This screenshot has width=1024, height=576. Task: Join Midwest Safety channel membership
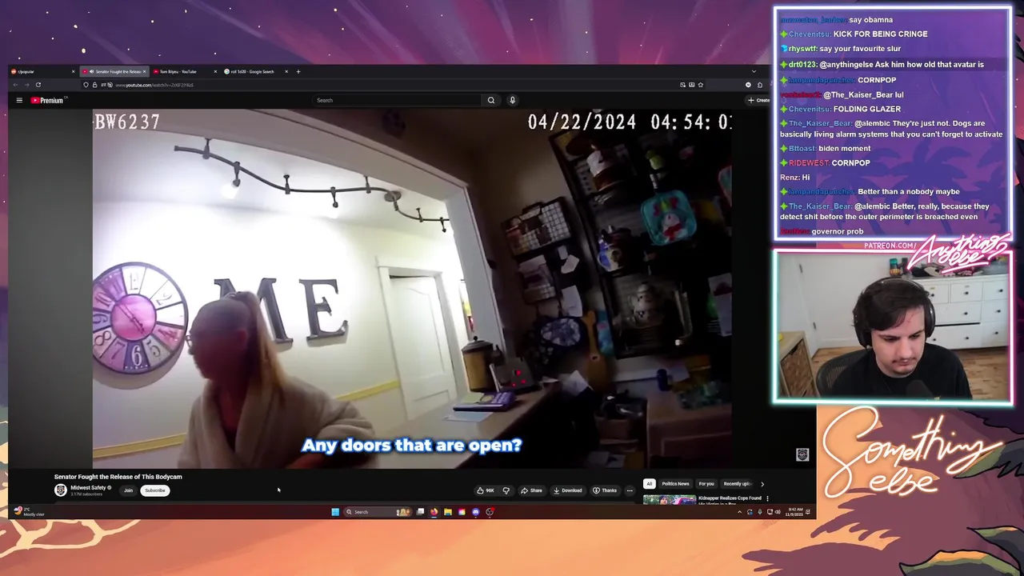pyautogui.click(x=128, y=490)
